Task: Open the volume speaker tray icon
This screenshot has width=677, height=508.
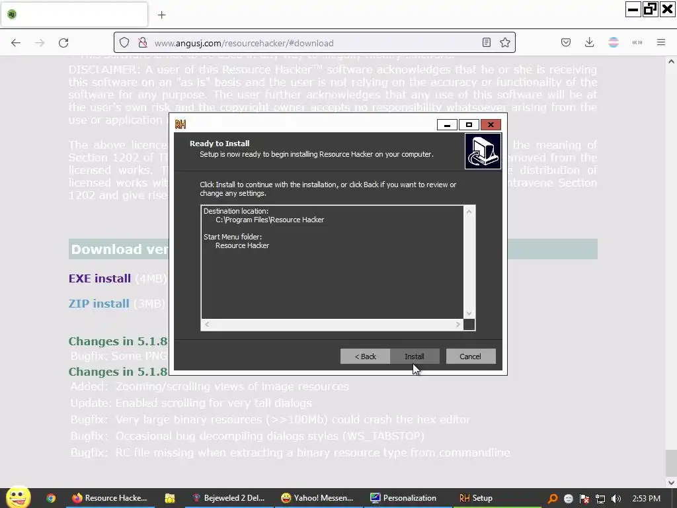Action: pyautogui.click(x=616, y=499)
